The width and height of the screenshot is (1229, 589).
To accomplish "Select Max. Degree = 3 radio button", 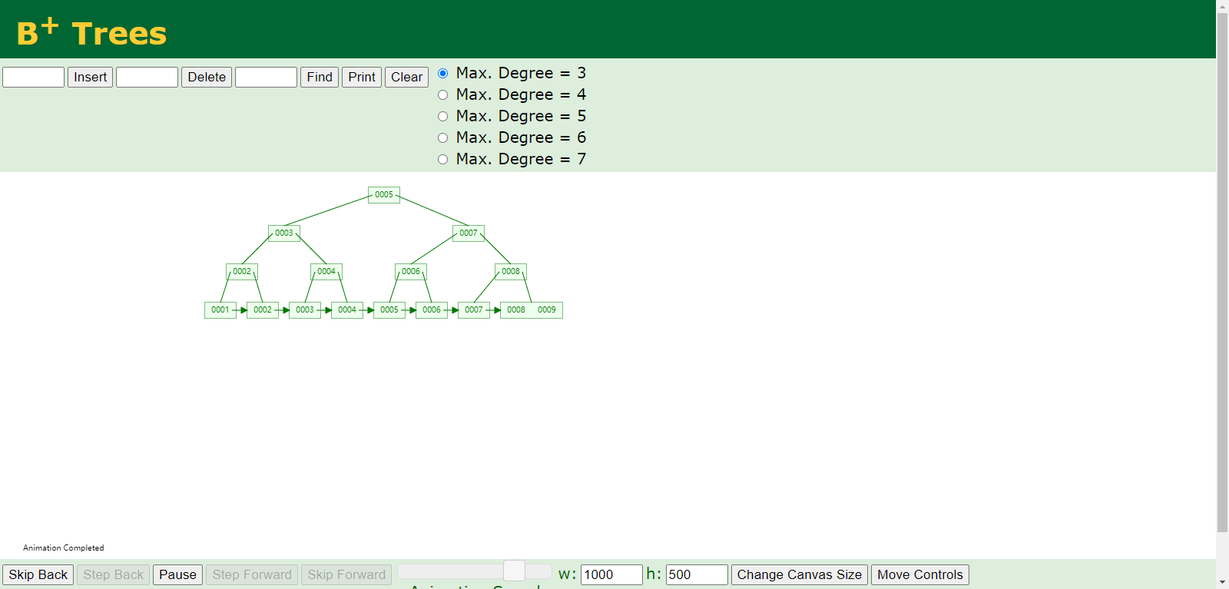I will [442, 73].
